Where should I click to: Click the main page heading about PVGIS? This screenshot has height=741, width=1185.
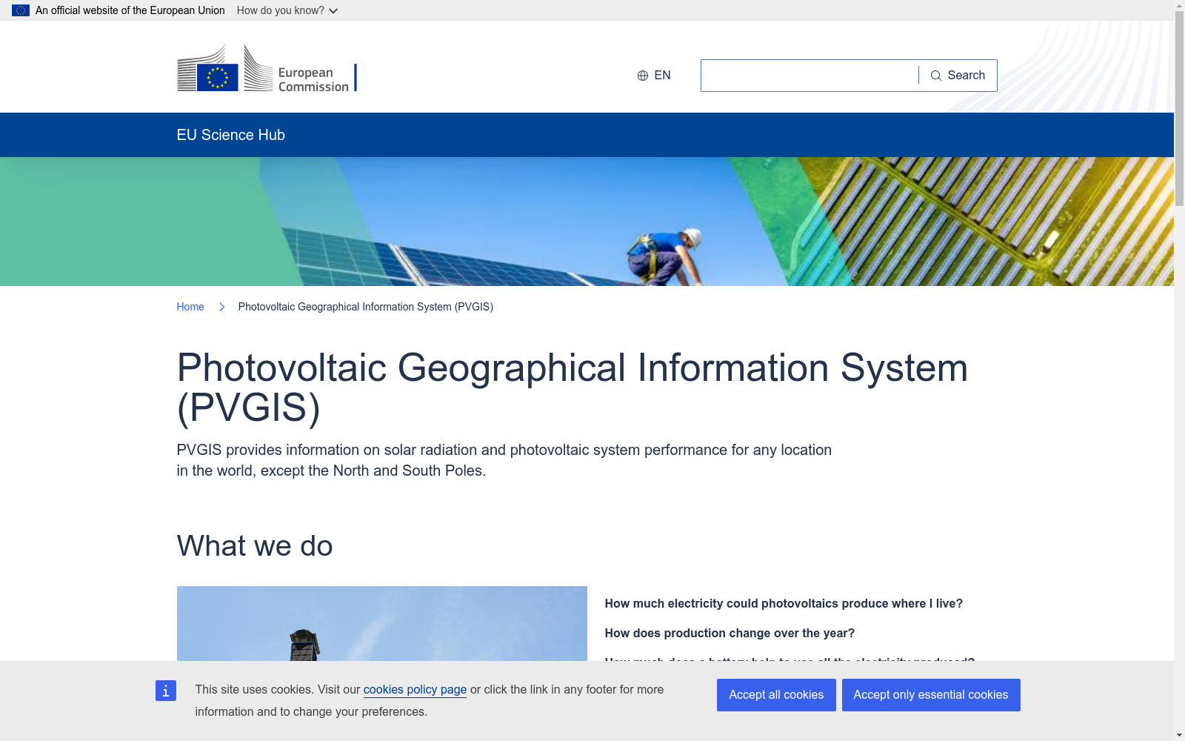572,388
